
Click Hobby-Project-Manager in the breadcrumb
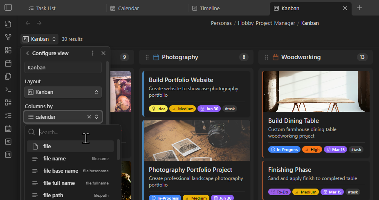(x=266, y=23)
